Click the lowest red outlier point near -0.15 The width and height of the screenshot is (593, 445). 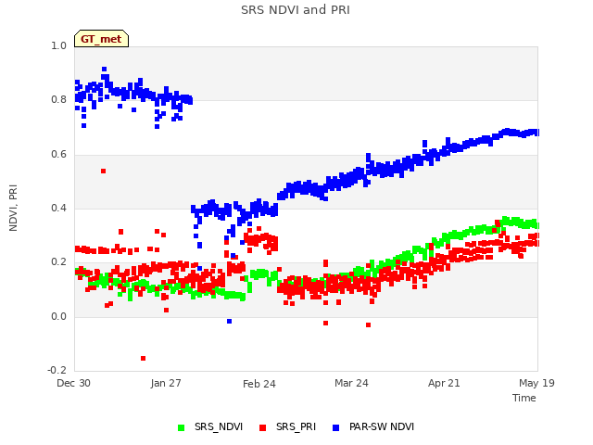[x=143, y=359]
